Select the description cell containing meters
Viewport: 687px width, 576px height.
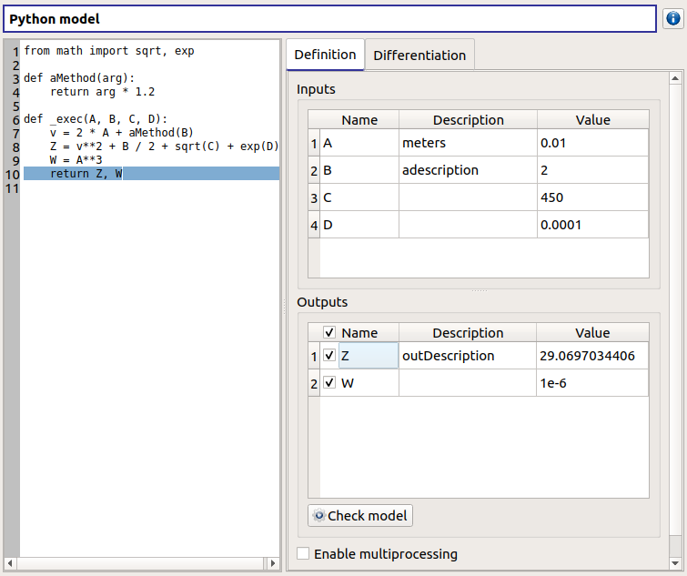click(x=467, y=144)
